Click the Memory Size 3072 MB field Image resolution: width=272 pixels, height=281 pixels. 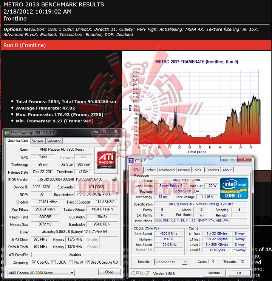[x=45, y=224]
